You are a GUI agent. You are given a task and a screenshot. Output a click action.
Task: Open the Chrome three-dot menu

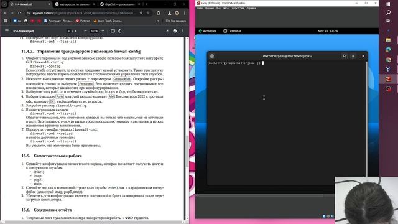click(184, 13)
